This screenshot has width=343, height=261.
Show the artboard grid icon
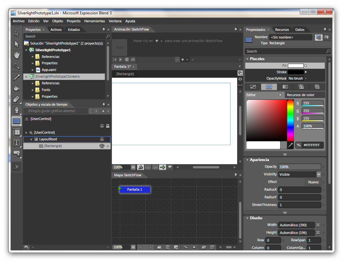[x=148, y=167]
